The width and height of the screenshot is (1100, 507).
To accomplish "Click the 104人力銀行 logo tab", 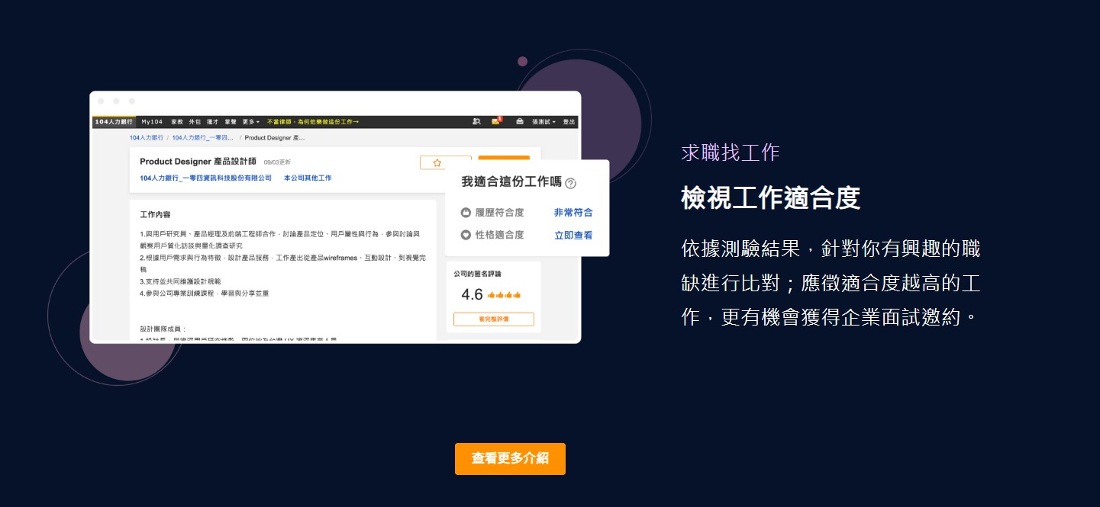I will click(114, 122).
